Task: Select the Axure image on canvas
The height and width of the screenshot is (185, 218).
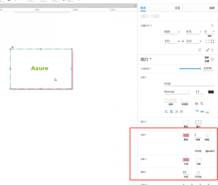Action: click(41, 69)
